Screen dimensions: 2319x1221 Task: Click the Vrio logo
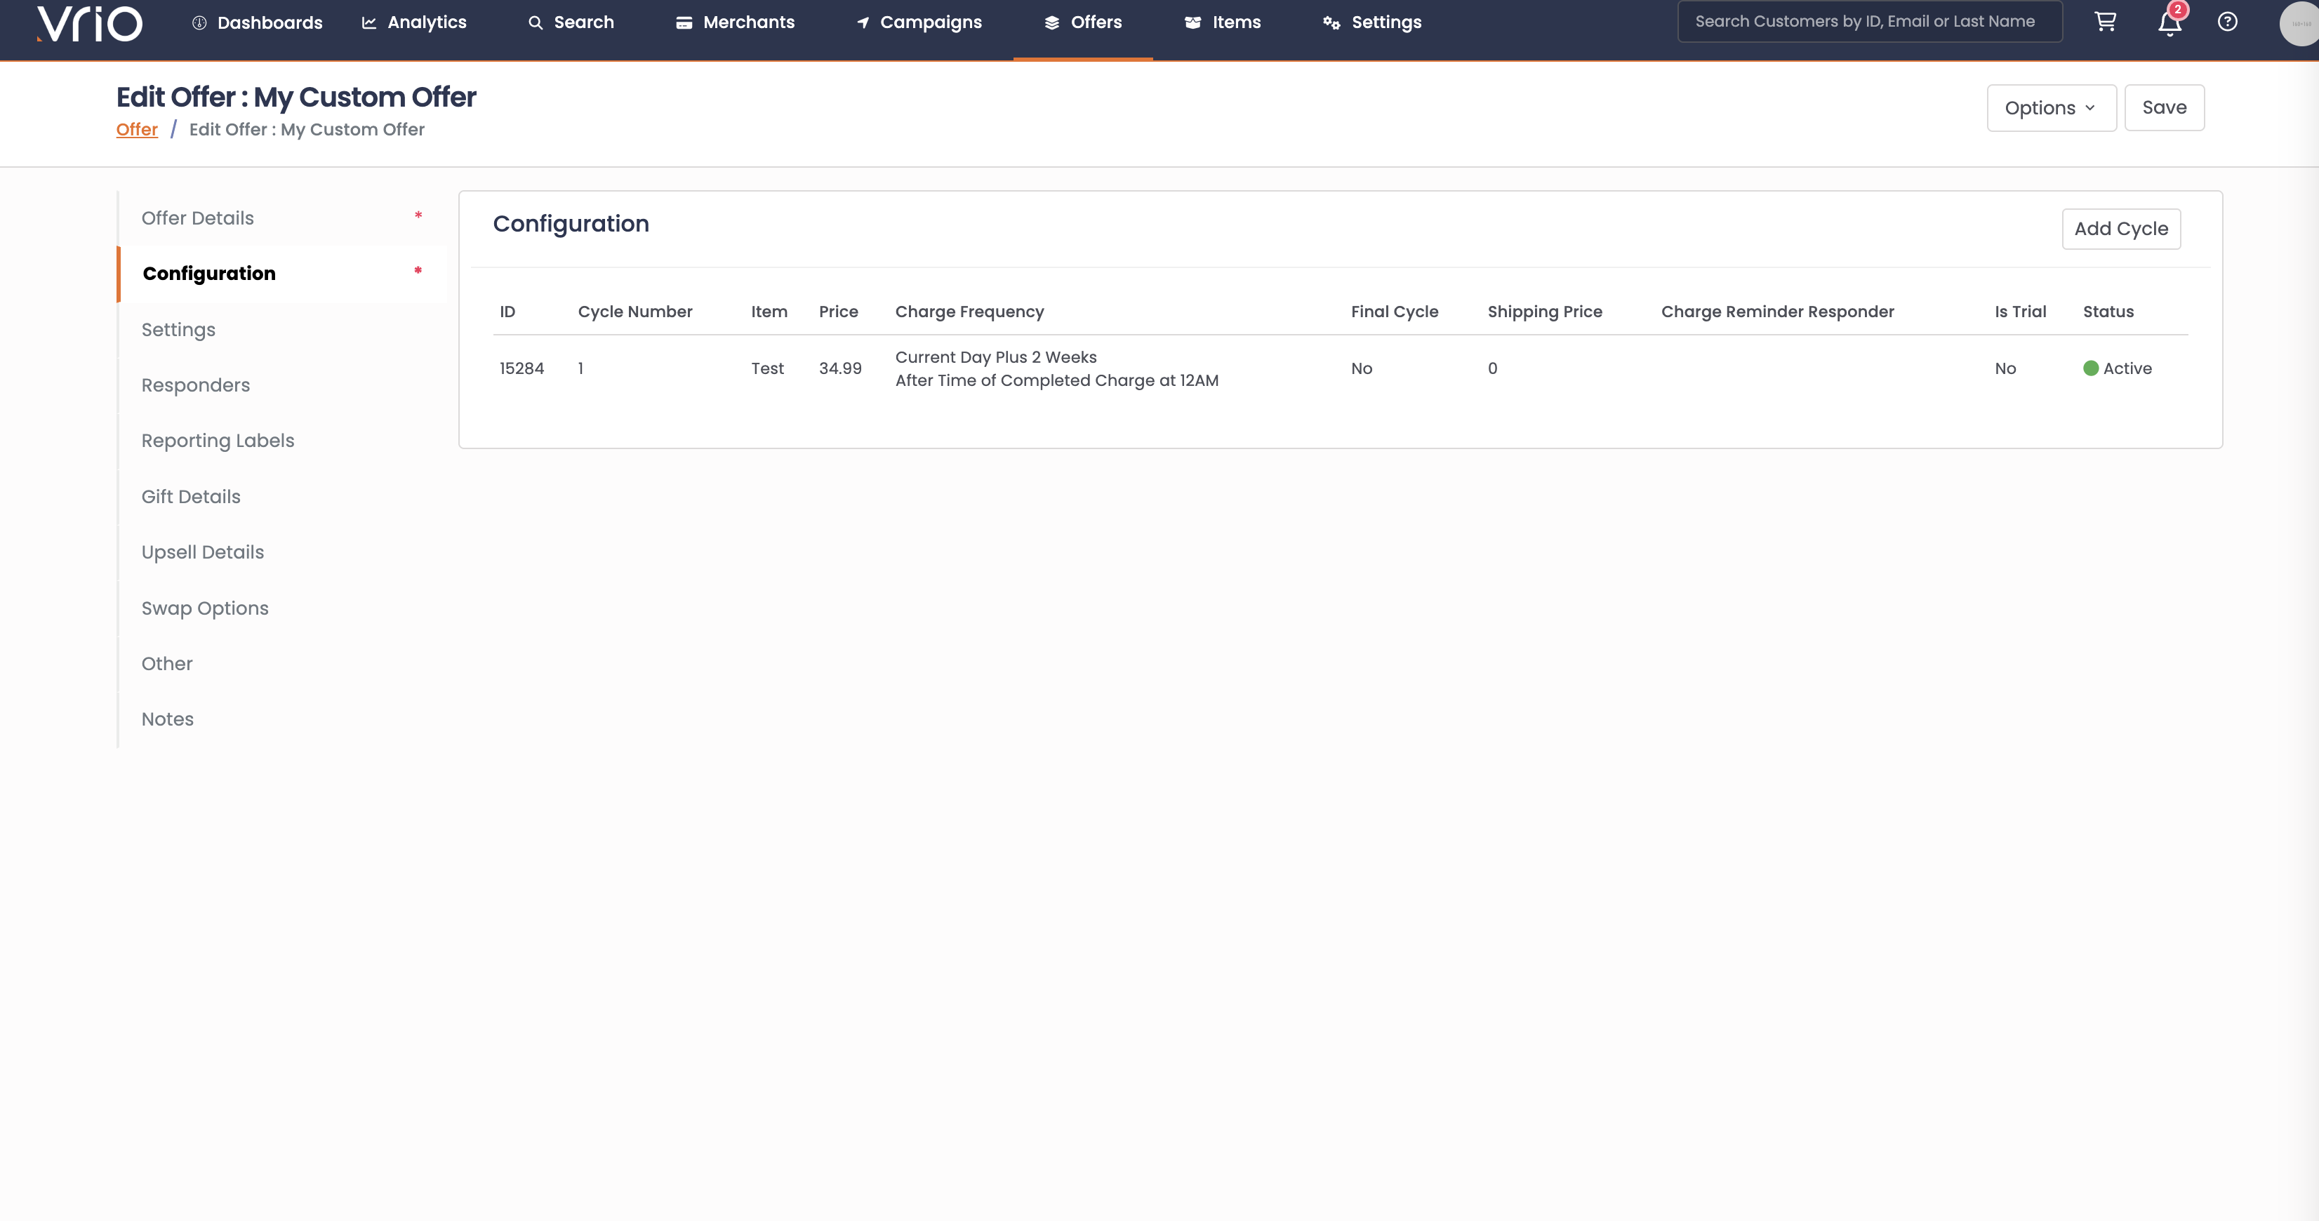(x=89, y=23)
